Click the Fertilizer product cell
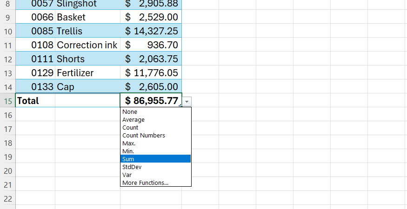Viewport: 407px width, 209px height. tap(88, 72)
